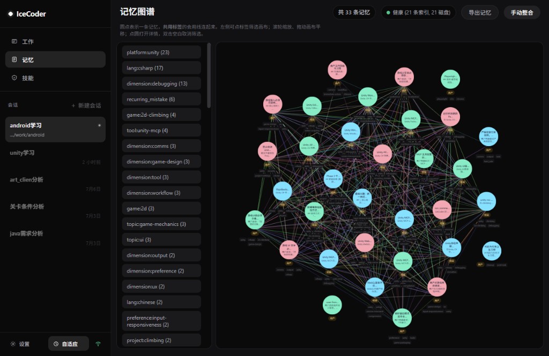The image size is (549, 356).
Task: Filter graph by lang:csharp tag
Action: point(161,68)
